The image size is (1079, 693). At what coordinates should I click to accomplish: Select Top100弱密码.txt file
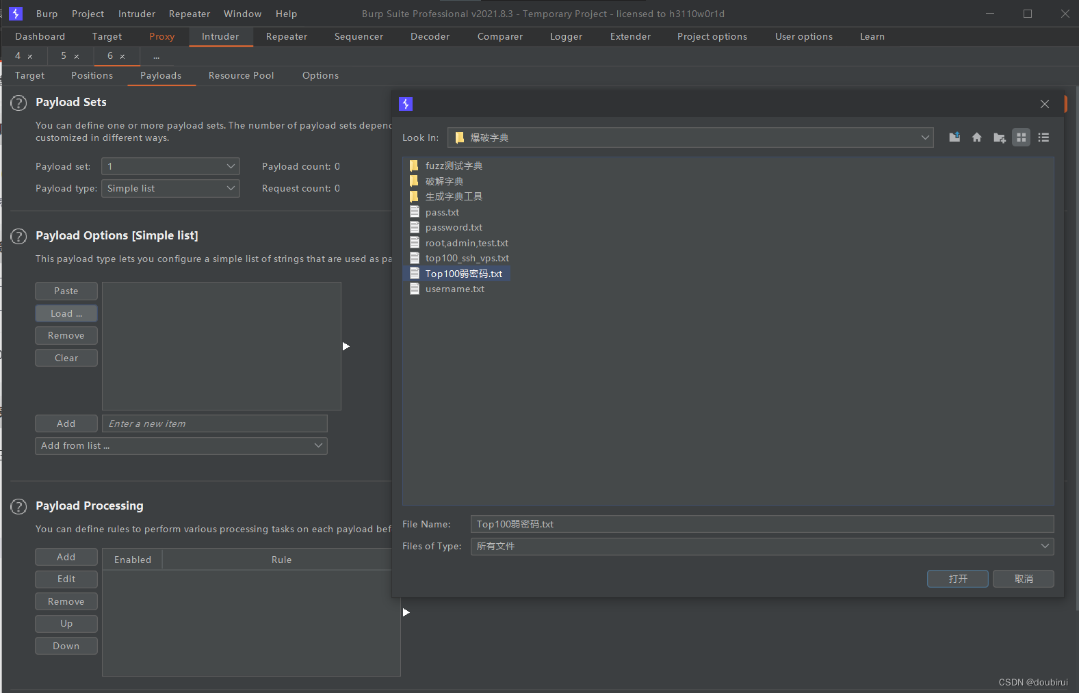coord(456,274)
